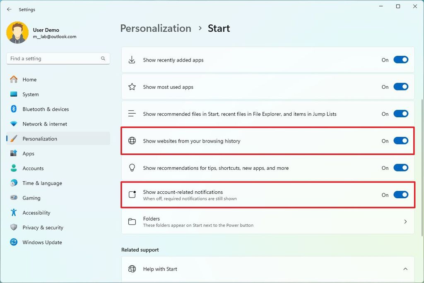Toggle Show most used apps off
Screen dimensions: 424x283
[x=400, y=87]
